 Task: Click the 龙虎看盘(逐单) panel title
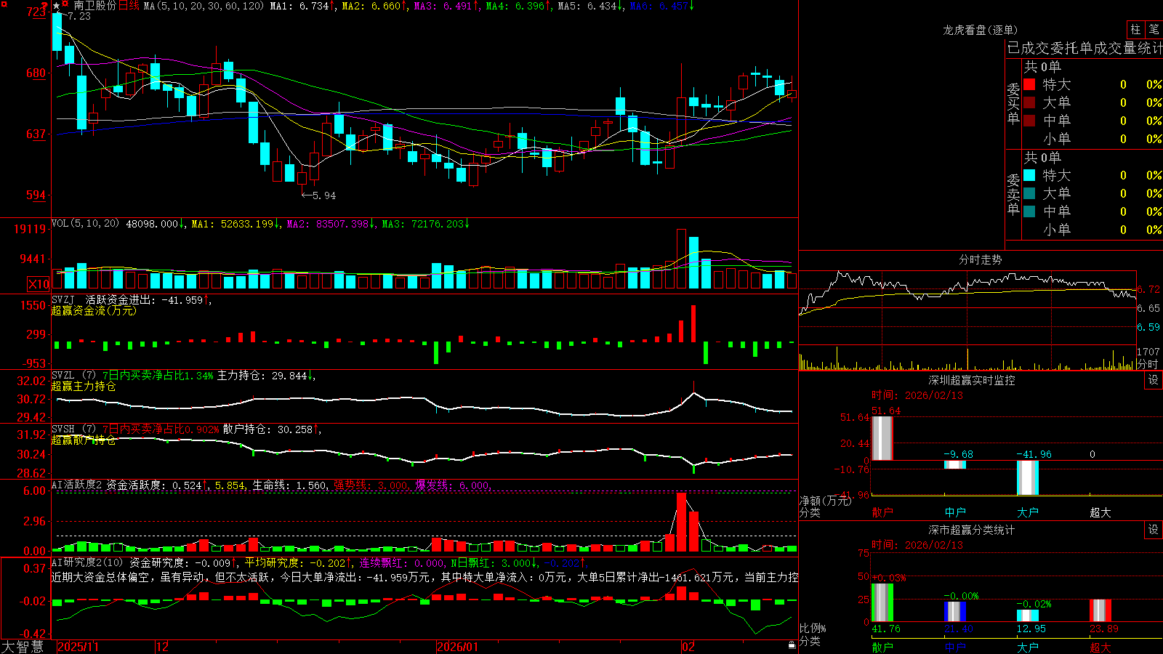[980, 30]
